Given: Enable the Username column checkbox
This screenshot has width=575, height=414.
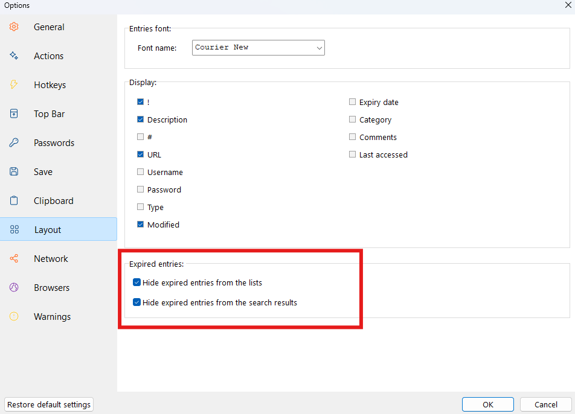Looking at the screenshot, I should click(x=141, y=172).
